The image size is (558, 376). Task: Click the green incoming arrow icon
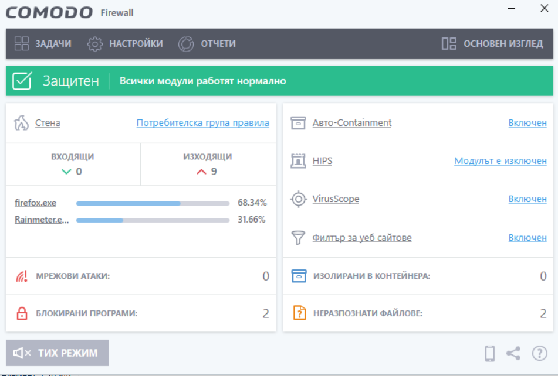pyautogui.click(x=66, y=172)
